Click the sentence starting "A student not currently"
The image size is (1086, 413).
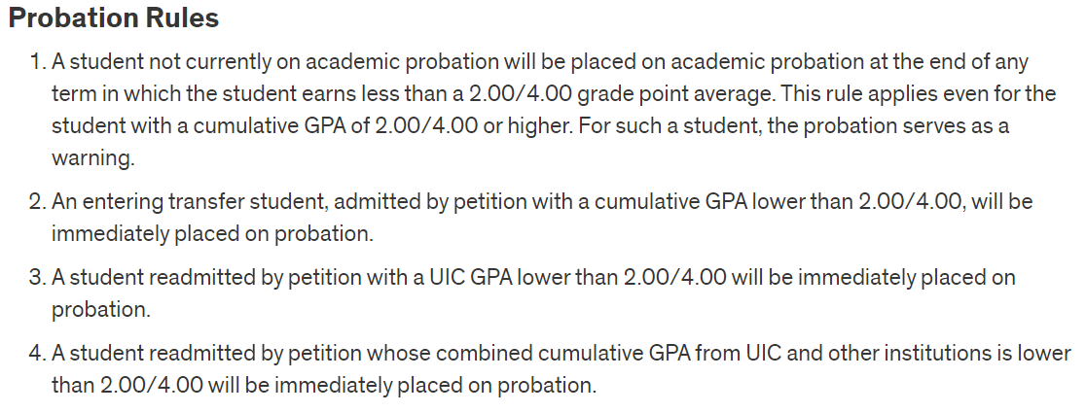pyautogui.click(x=292, y=63)
